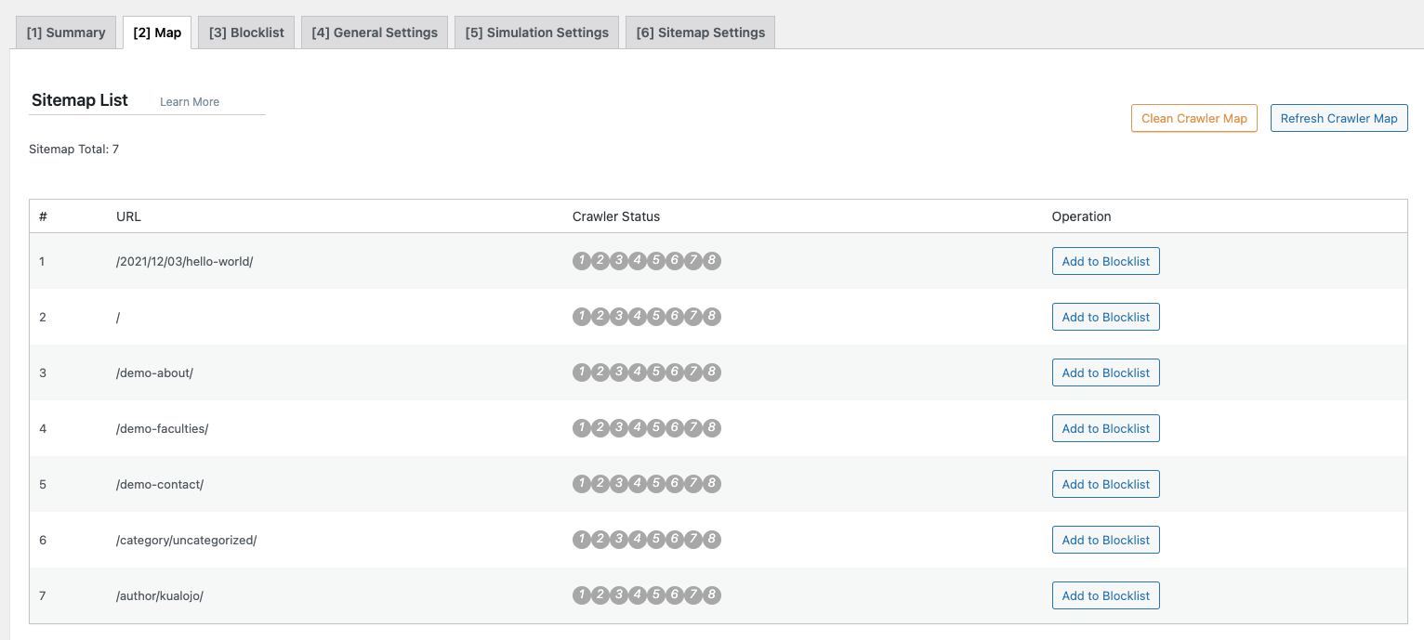The width and height of the screenshot is (1424, 640).
Task: Click crawler status icon 4 for /author/kualojo/
Action: [x=638, y=595]
